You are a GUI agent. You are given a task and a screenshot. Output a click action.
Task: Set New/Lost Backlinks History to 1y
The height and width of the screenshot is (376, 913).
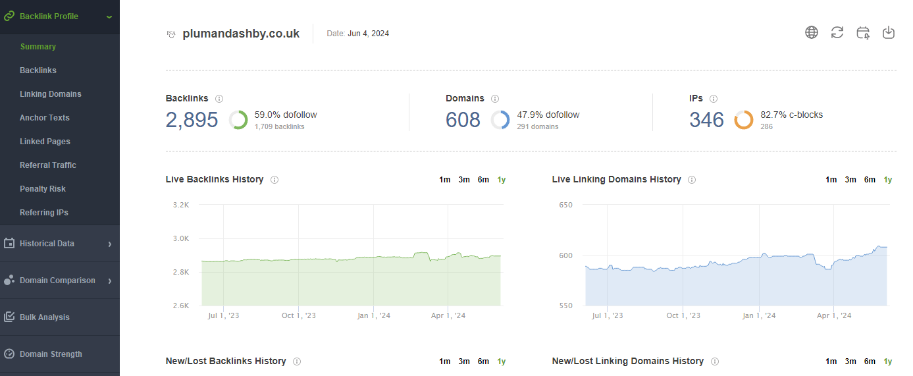(502, 362)
